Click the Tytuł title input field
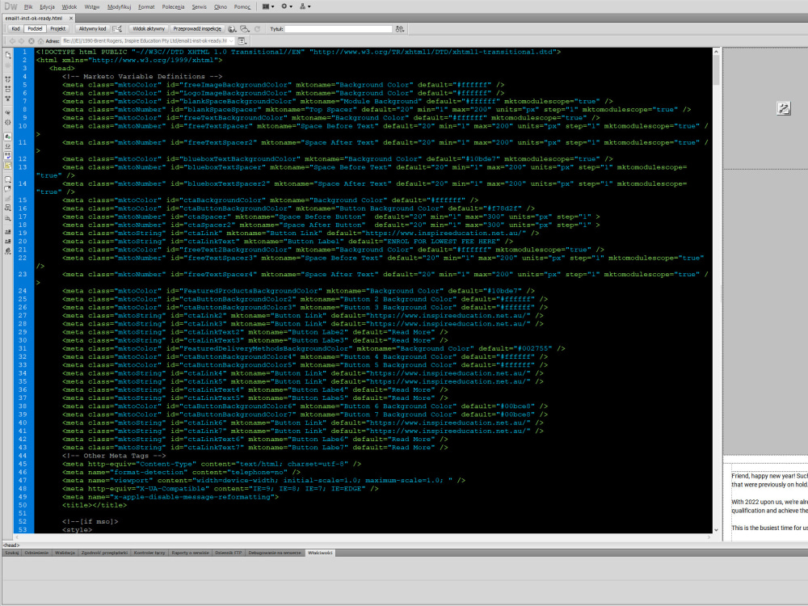 339,29
